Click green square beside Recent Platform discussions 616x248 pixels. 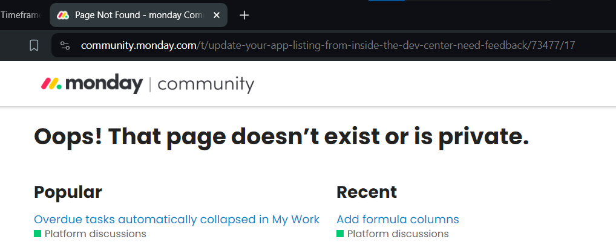pos(340,234)
